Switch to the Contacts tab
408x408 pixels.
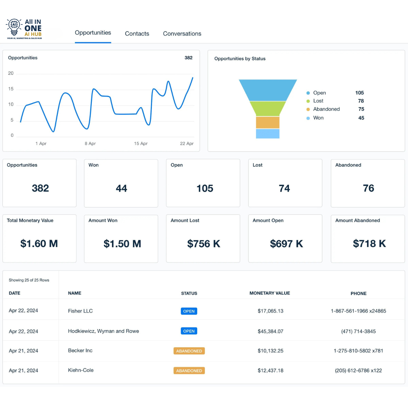pyautogui.click(x=137, y=34)
